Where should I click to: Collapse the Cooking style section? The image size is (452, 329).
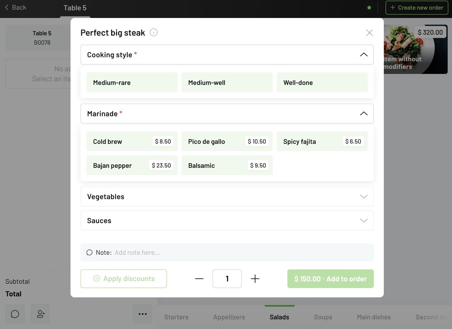(364, 54)
